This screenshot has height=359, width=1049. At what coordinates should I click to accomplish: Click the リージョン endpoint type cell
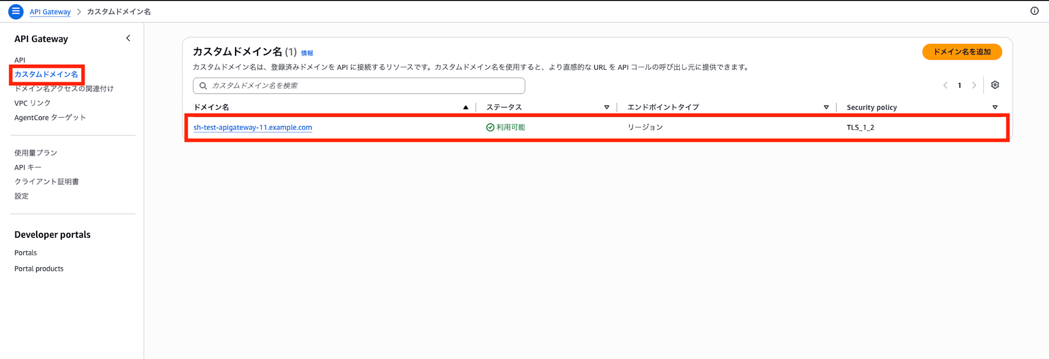[x=645, y=128]
